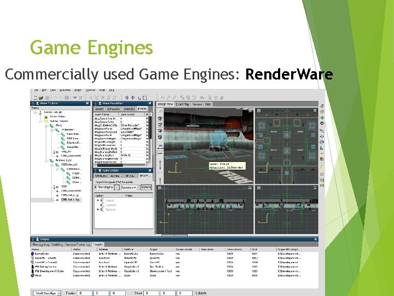Click the yellow lightbulb icon in right toolbar
The height and width of the screenshot is (296, 394).
coord(322,167)
